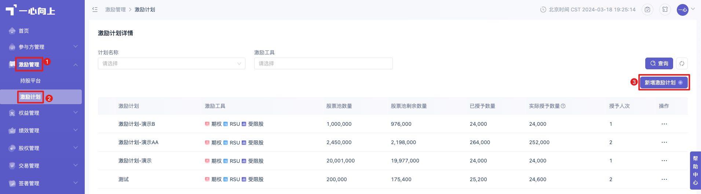Click the shirt theme icon in header
Image resolution: width=701 pixels, height=194 pixels.
coord(665,10)
